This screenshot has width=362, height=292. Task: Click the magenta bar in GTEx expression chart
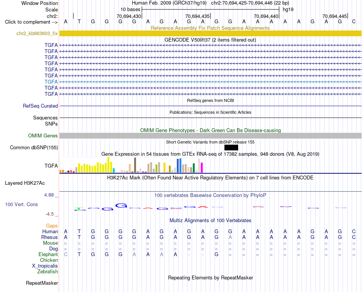[202, 168]
